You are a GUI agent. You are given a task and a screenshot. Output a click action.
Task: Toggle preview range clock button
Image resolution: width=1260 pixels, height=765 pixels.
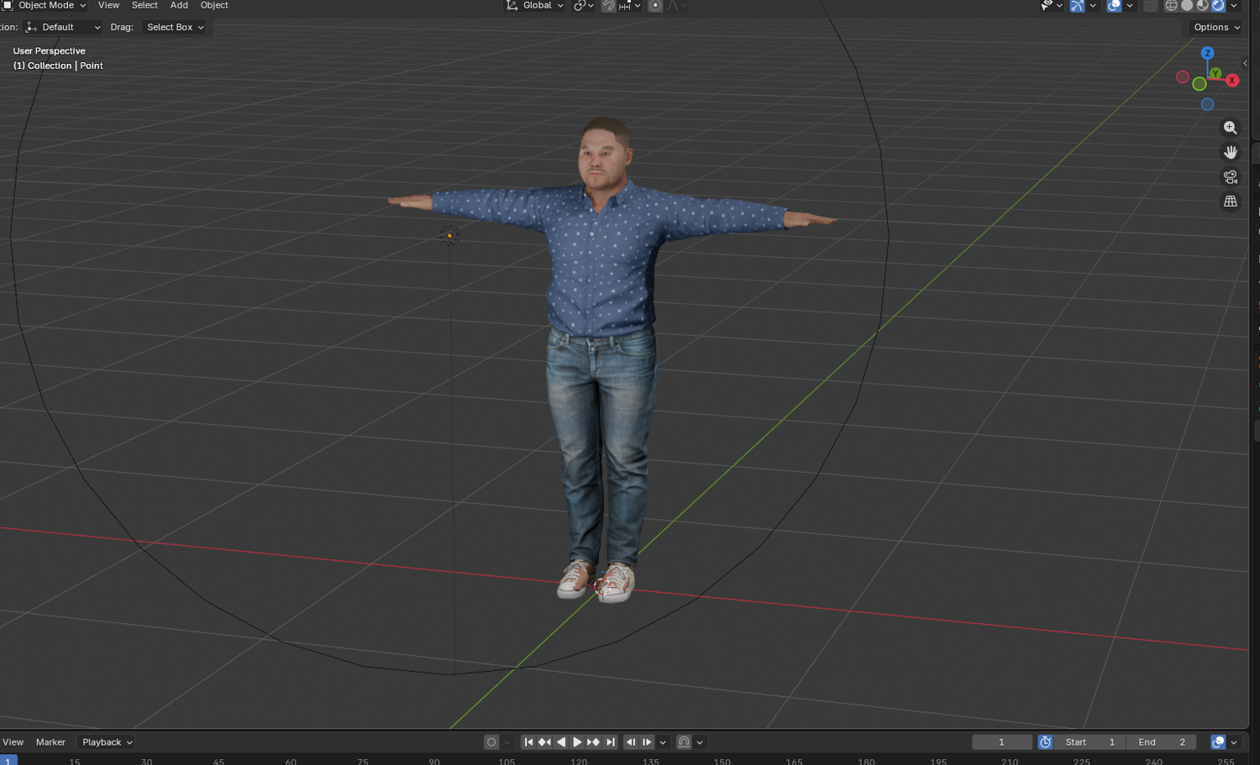[x=1045, y=742]
